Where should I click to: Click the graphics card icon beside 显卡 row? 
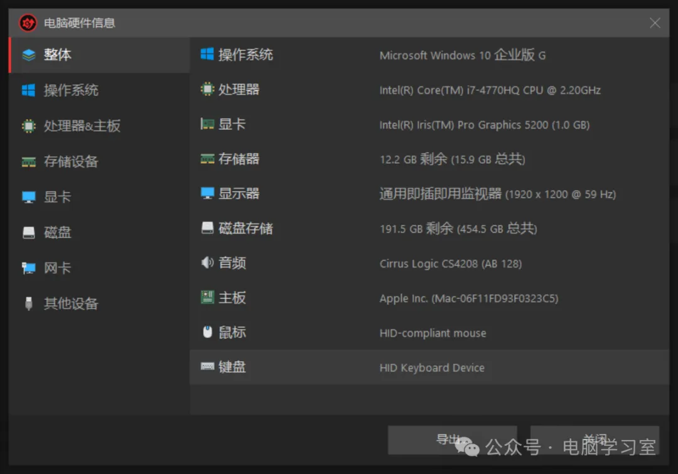207,124
